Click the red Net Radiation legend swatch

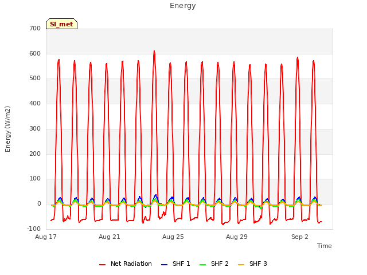point(103,265)
